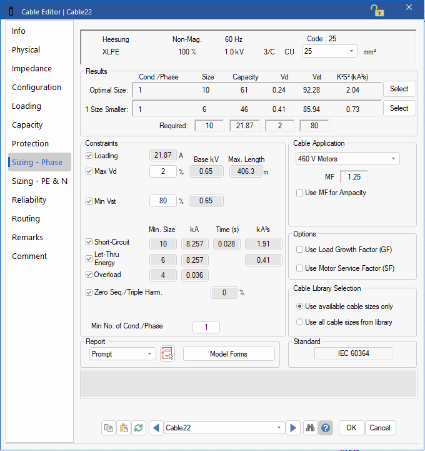Image resolution: width=425 pixels, height=451 pixels.
Task: Click the binoculars find icon
Action: pyautogui.click(x=310, y=428)
